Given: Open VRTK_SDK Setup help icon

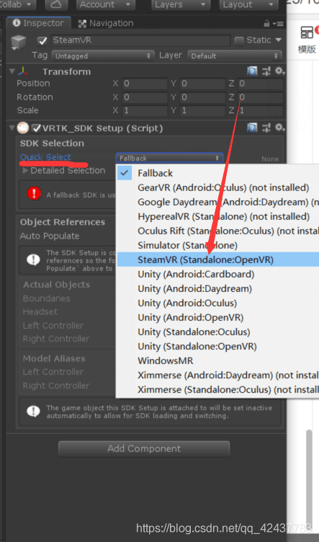Looking at the screenshot, I should pyautogui.click(x=252, y=128).
